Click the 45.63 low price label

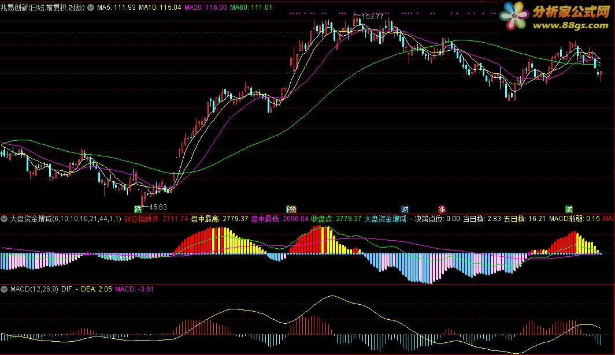(x=158, y=207)
